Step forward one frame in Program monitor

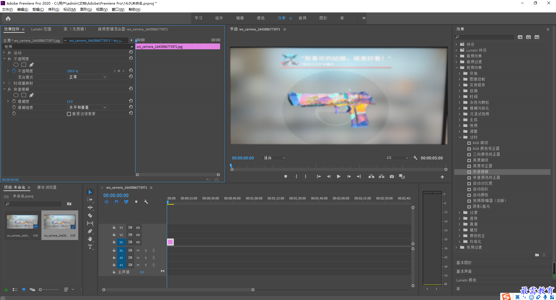click(x=349, y=176)
